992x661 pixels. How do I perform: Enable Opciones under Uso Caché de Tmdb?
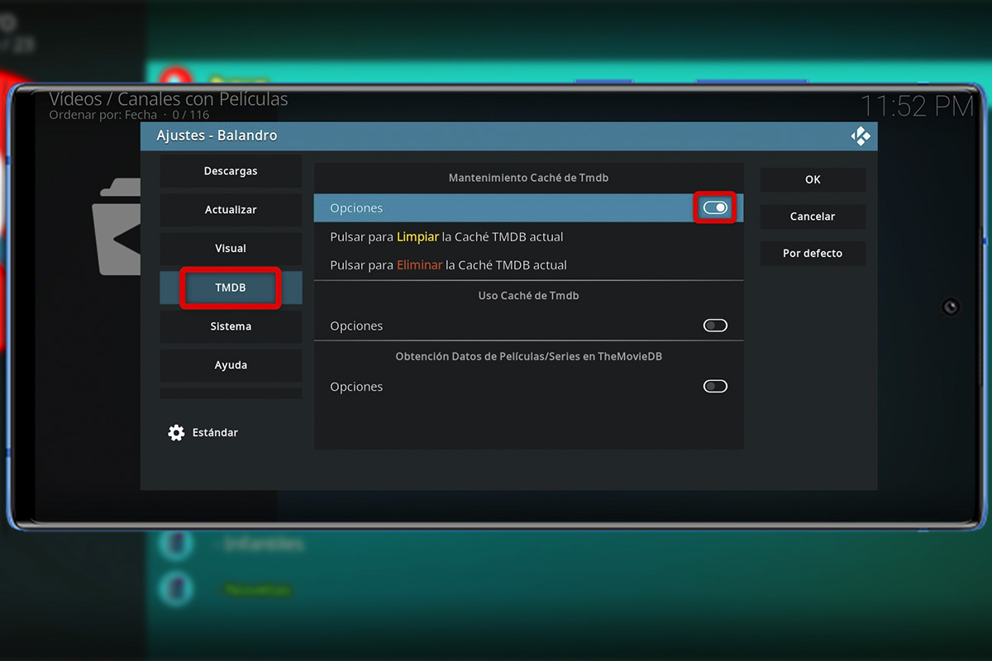click(714, 326)
